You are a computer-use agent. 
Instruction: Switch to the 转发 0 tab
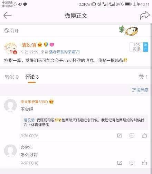tap(12, 77)
